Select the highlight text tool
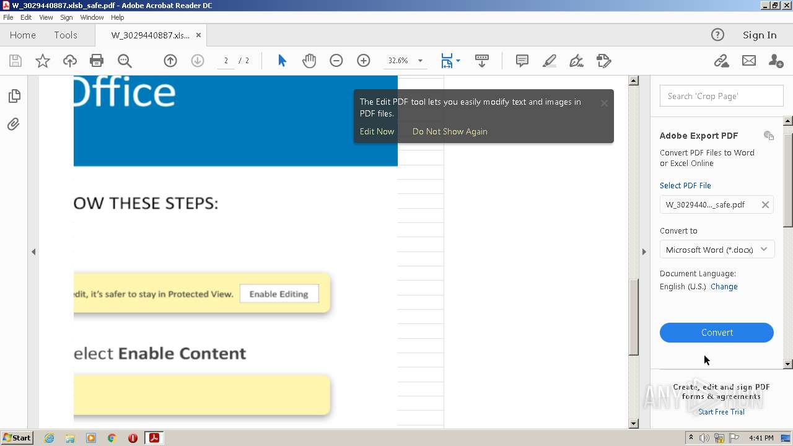 pos(550,61)
